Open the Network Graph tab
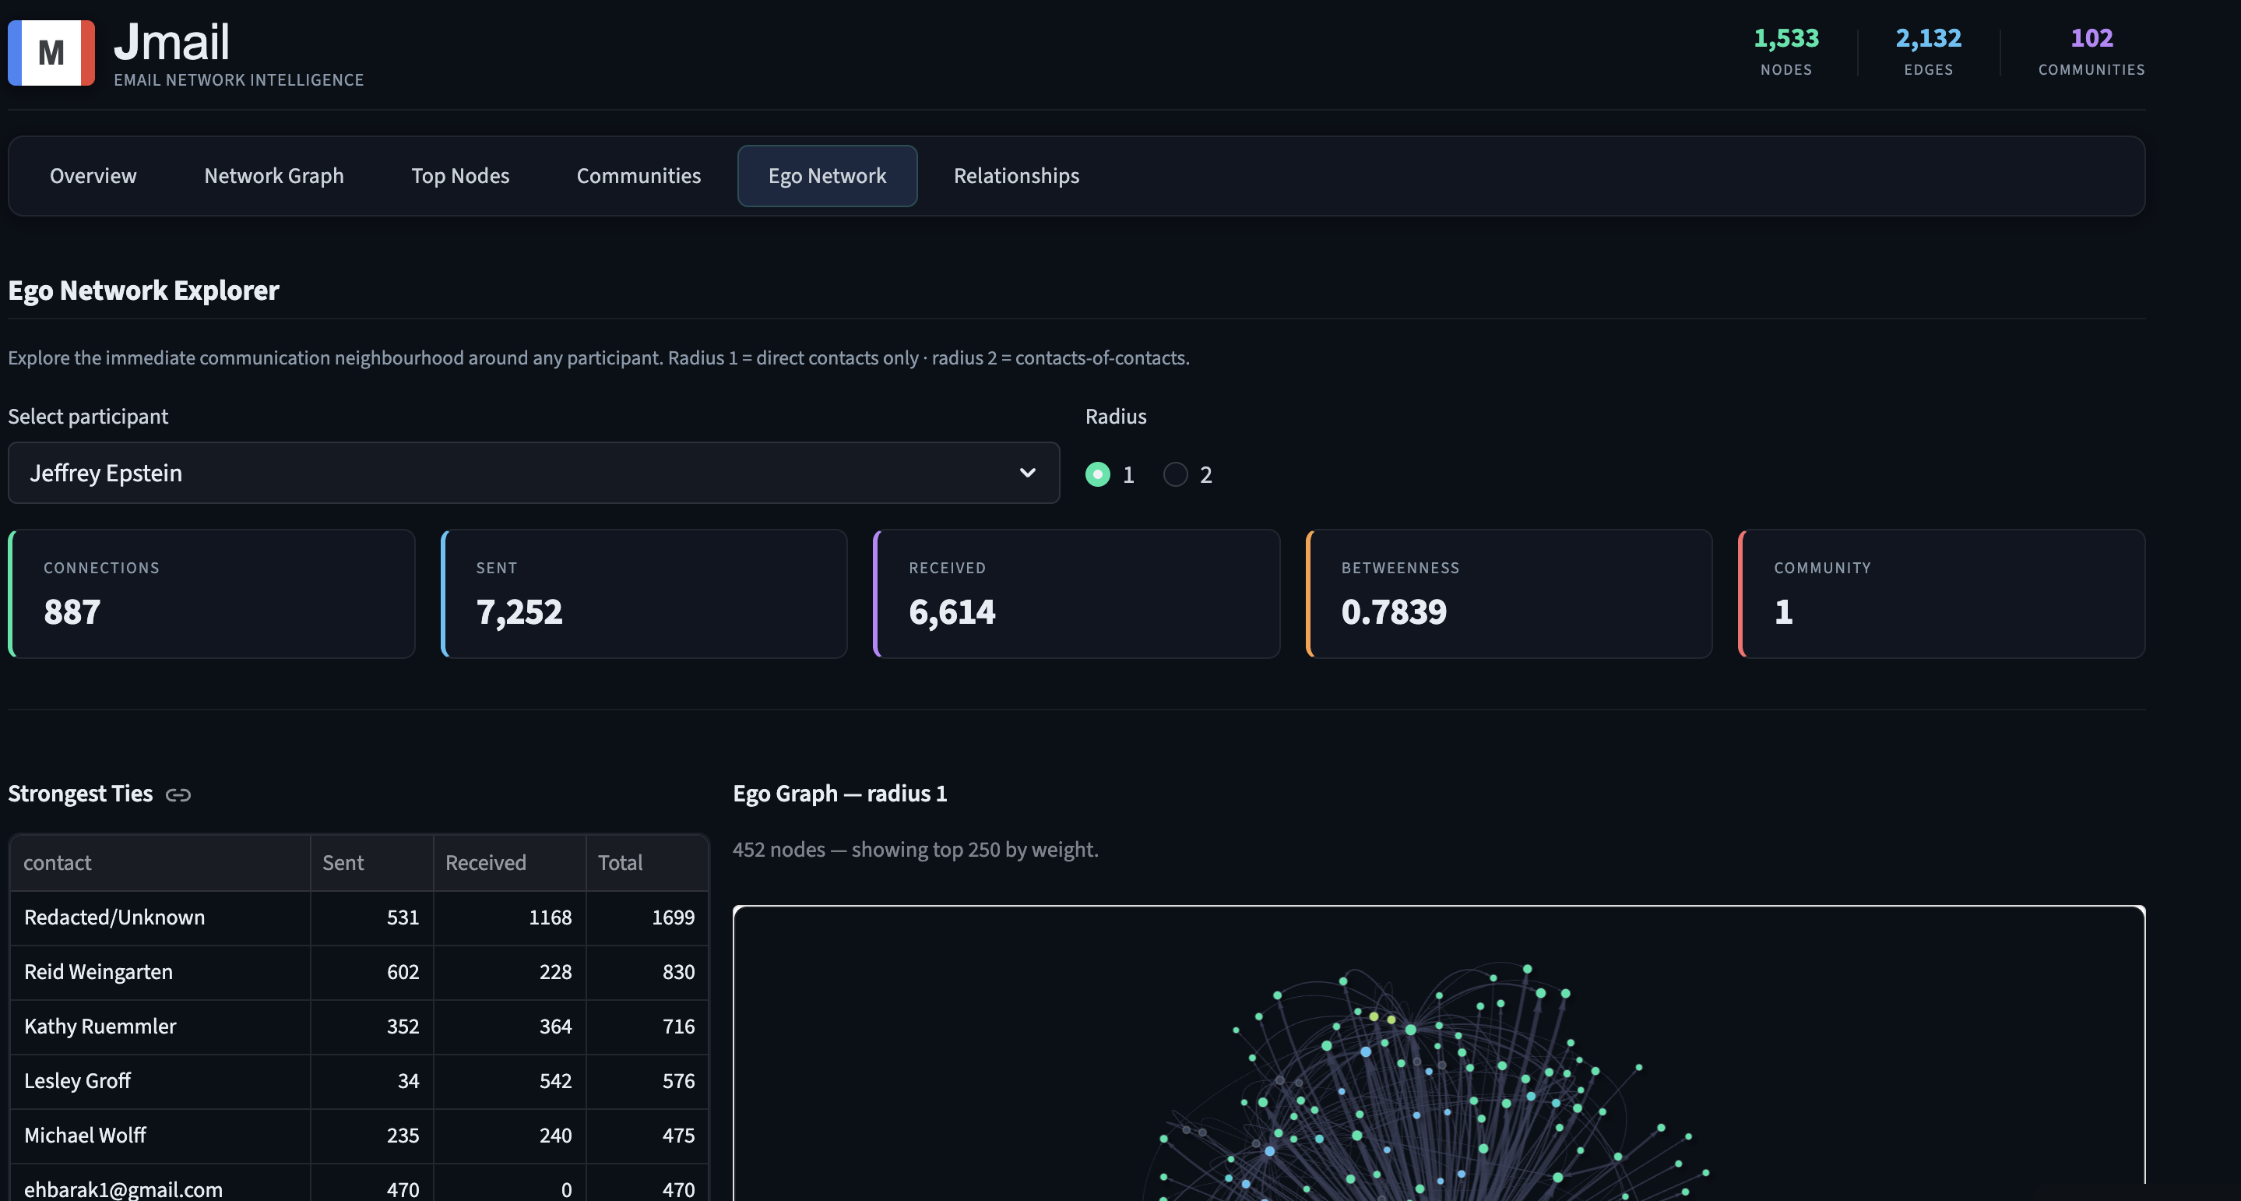The width and height of the screenshot is (2241, 1201). pos(274,176)
